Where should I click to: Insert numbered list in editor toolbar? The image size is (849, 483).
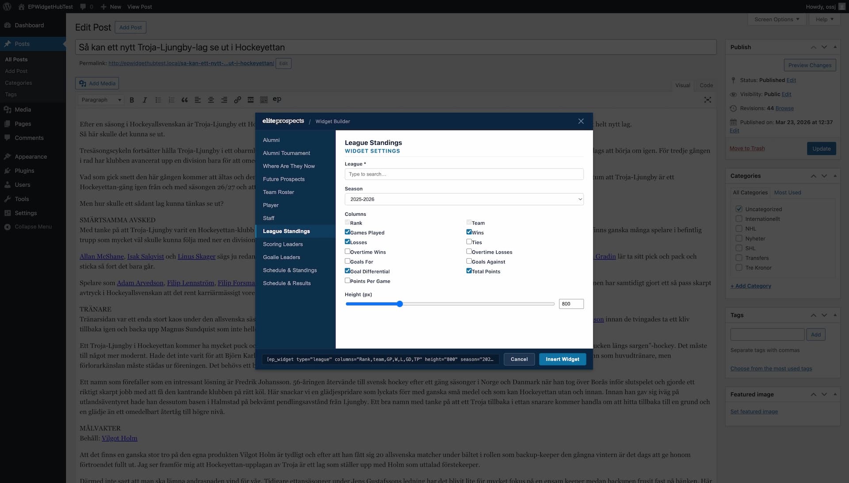point(171,100)
